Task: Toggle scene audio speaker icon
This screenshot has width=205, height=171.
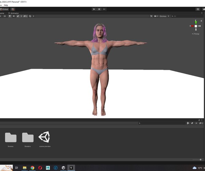Action: coord(14,16)
